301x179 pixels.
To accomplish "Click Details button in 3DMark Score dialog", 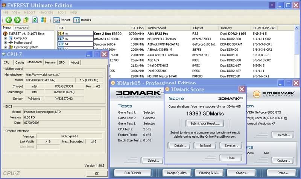I will click(180, 146).
